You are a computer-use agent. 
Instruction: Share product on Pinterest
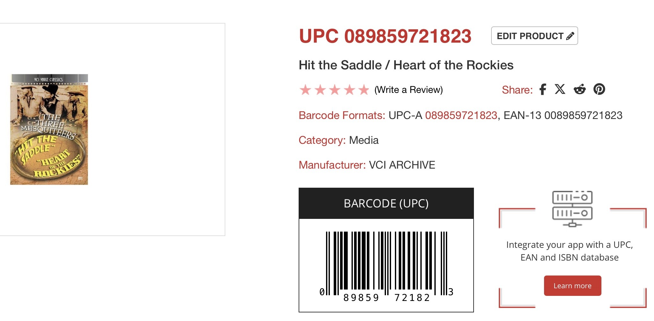pyautogui.click(x=599, y=89)
